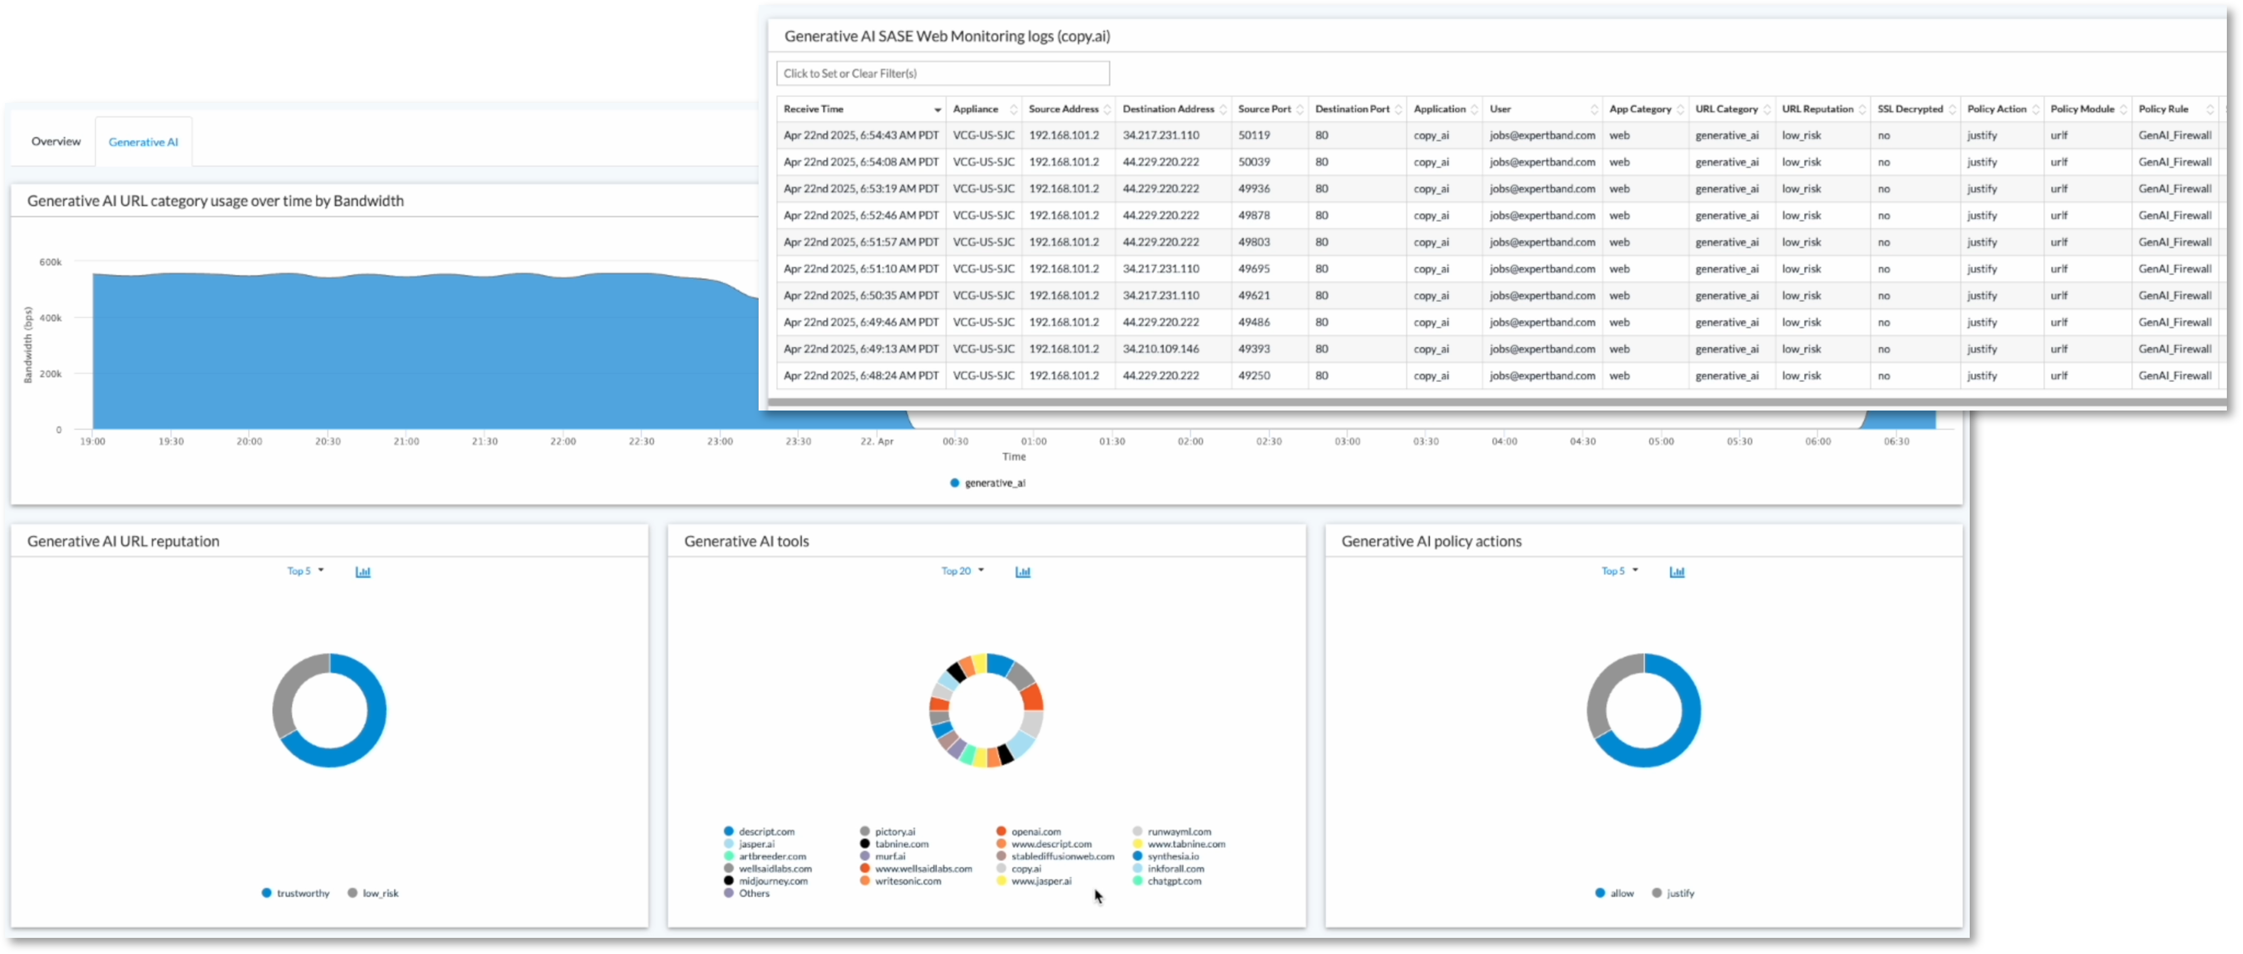Sort by URL Reputation column arrows
The image size is (2243, 954).
[1862, 110]
